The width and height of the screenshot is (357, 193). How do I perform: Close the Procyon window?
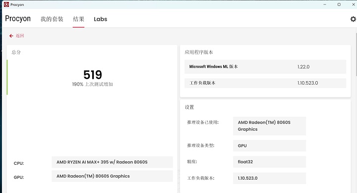click(x=354, y=4)
